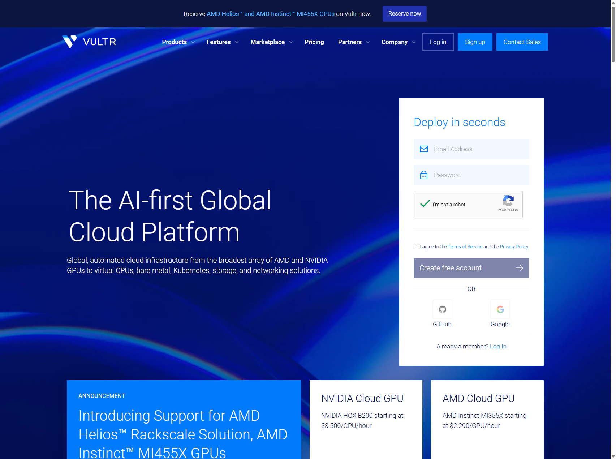This screenshot has height=459, width=616.
Task: Expand the Marketplace dropdown chevron
Action: (291, 42)
